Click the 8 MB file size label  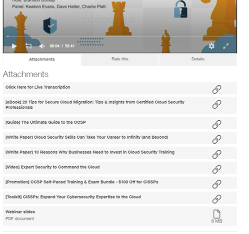tap(216, 221)
